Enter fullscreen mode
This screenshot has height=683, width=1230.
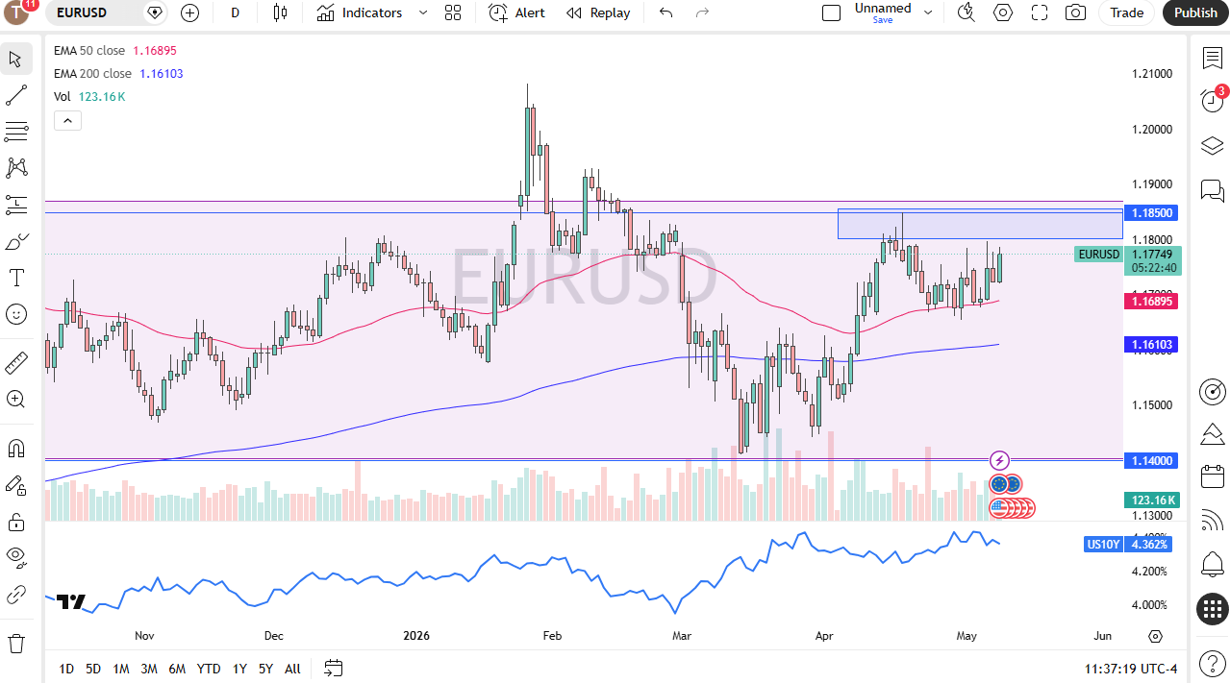[x=1040, y=12]
